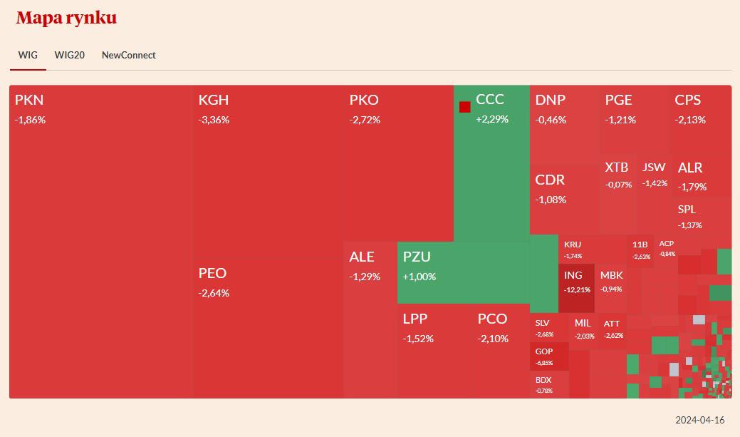
Task: Switch to the WIG20 tab
Action: point(69,56)
